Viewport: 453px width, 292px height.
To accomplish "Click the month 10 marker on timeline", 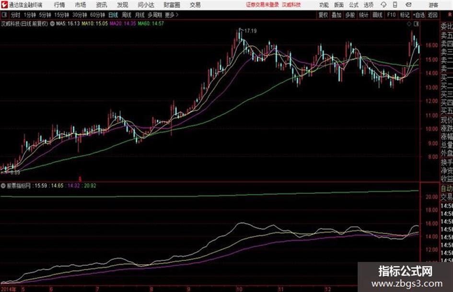I will tap(239, 289).
